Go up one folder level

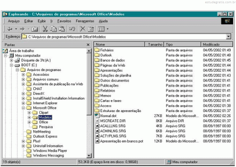pyautogui.click(x=35, y=29)
